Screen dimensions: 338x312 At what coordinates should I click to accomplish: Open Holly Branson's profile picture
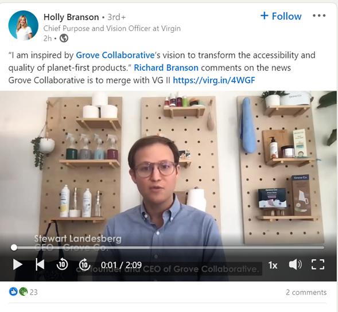click(x=24, y=25)
